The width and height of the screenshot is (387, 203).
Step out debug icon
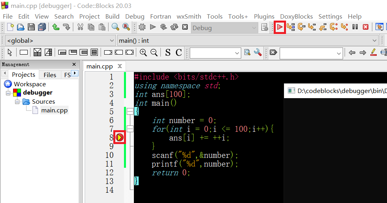(322, 27)
